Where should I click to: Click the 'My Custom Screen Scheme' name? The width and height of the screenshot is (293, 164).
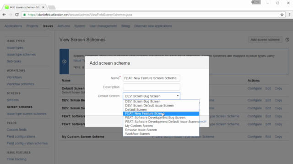(x=83, y=137)
